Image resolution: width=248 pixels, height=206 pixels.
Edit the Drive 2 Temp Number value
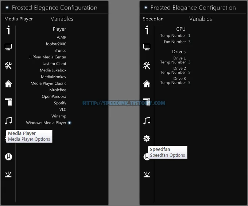189,73
